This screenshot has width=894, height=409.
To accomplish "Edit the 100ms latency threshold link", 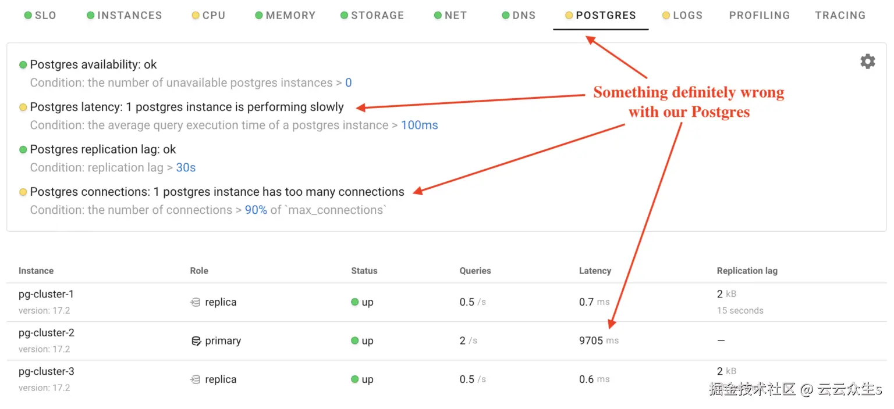I will (419, 125).
